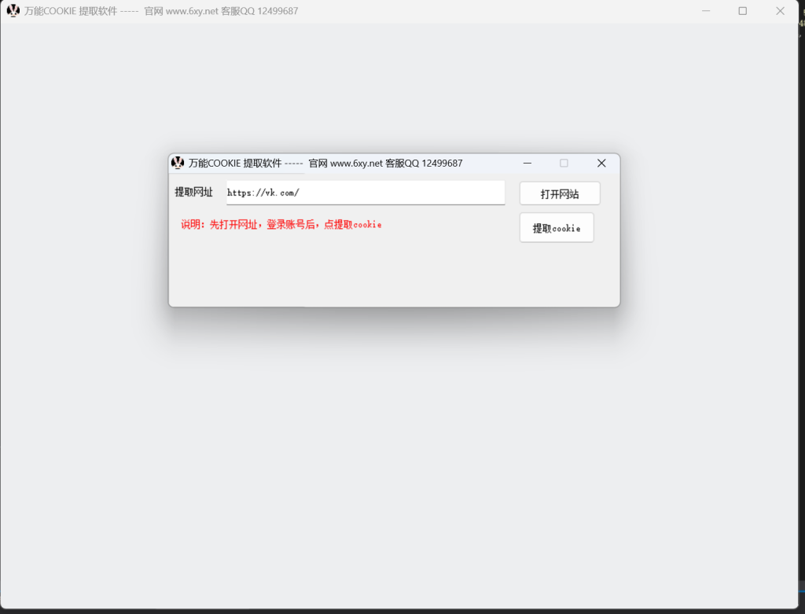The image size is (805, 614).
Task: Minimize the front cookie extractor dialog
Action: tap(527, 164)
